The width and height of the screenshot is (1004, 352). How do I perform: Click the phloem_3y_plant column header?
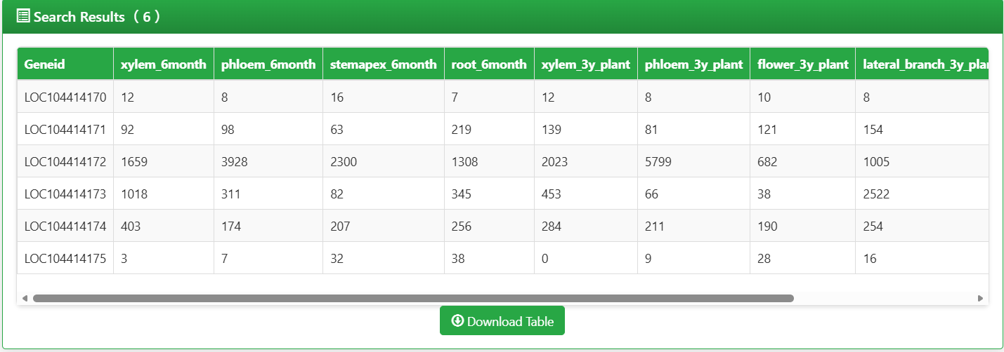click(x=694, y=65)
